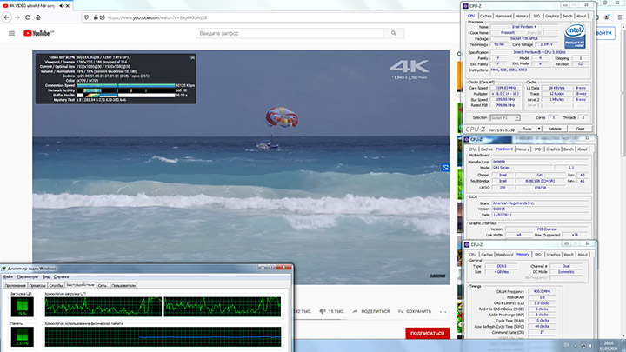Open SPD tab in top CPU-Z window
The width and height of the screenshot is (626, 352).
536,16
